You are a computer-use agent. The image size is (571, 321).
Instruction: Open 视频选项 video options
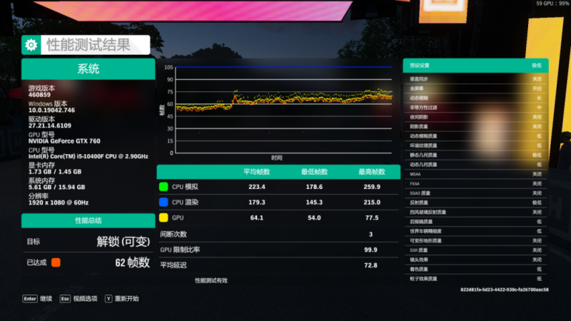[85, 299]
